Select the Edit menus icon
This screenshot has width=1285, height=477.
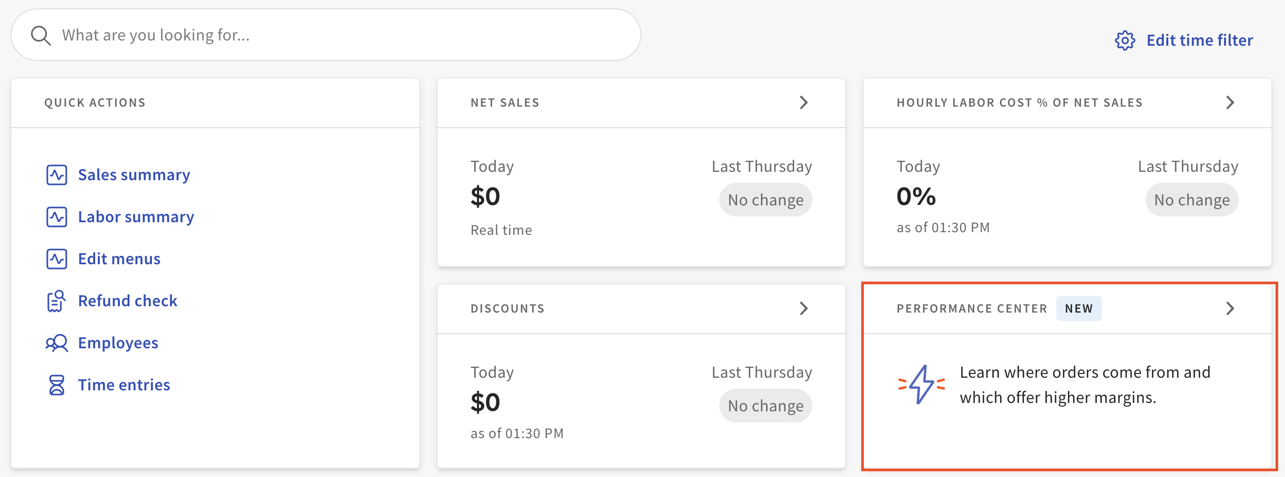(57, 258)
